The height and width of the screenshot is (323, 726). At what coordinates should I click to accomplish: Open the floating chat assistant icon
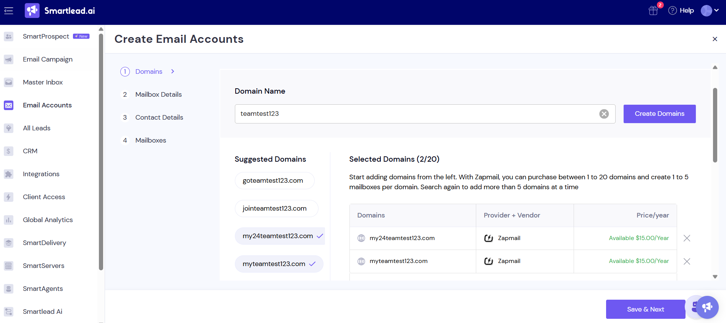707,307
